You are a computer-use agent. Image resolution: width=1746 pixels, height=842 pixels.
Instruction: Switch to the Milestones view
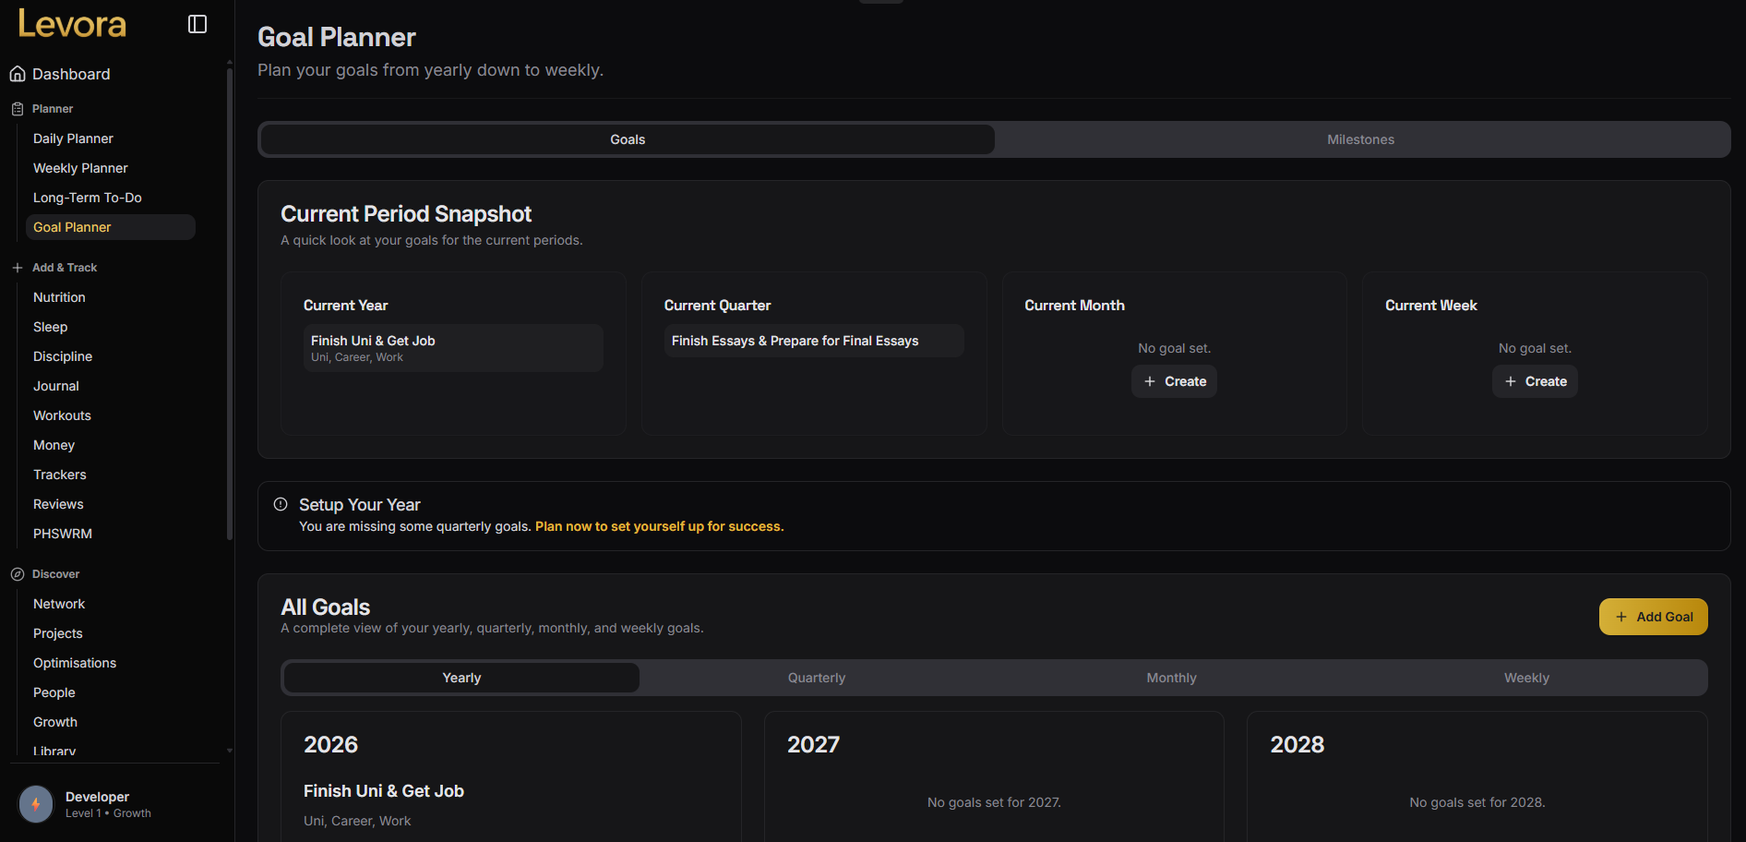(1360, 139)
